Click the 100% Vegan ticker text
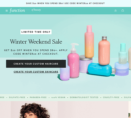Viewport: 131px width, 118px height. click(58, 97)
